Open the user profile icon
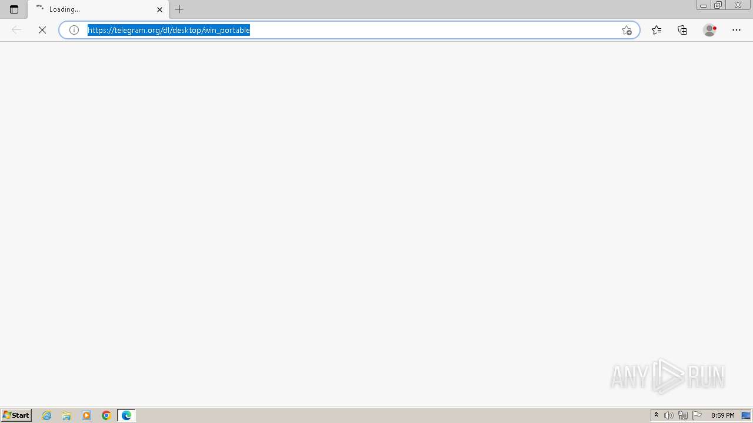This screenshot has width=753, height=423. pyautogui.click(x=709, y=30)
